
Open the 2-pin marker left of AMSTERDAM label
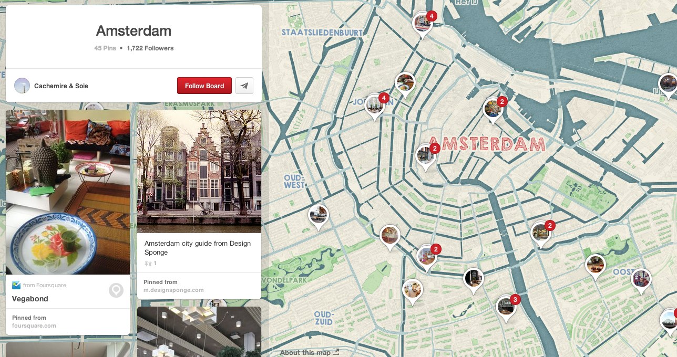(x=425, y=156)
